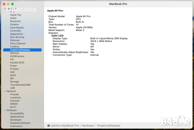Select Storage in the sidebar
Image resolution: width=194 pixels, height=130 pixels.
pos(15,82)
